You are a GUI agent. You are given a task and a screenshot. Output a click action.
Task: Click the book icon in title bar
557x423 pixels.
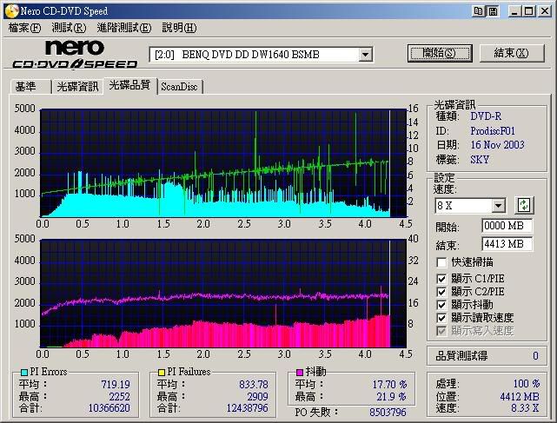coord(479,11)
